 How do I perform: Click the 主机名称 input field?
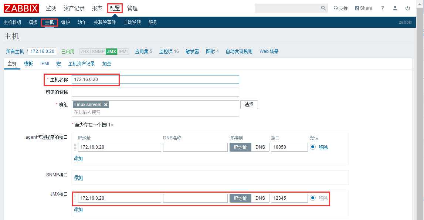pos(155,79)
